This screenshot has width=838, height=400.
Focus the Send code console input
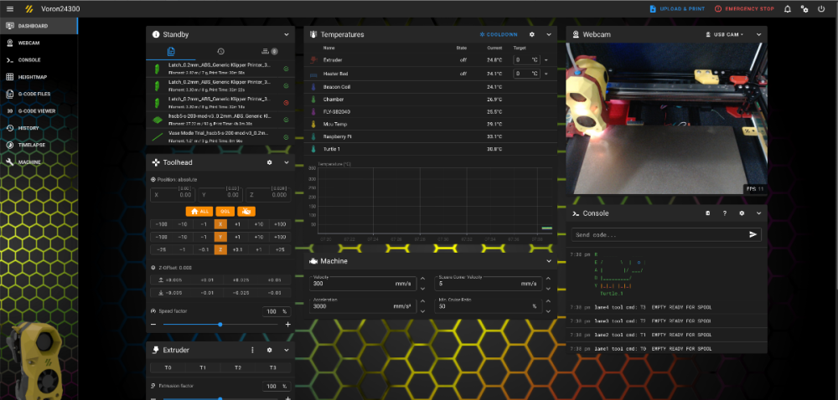(659, 234)
